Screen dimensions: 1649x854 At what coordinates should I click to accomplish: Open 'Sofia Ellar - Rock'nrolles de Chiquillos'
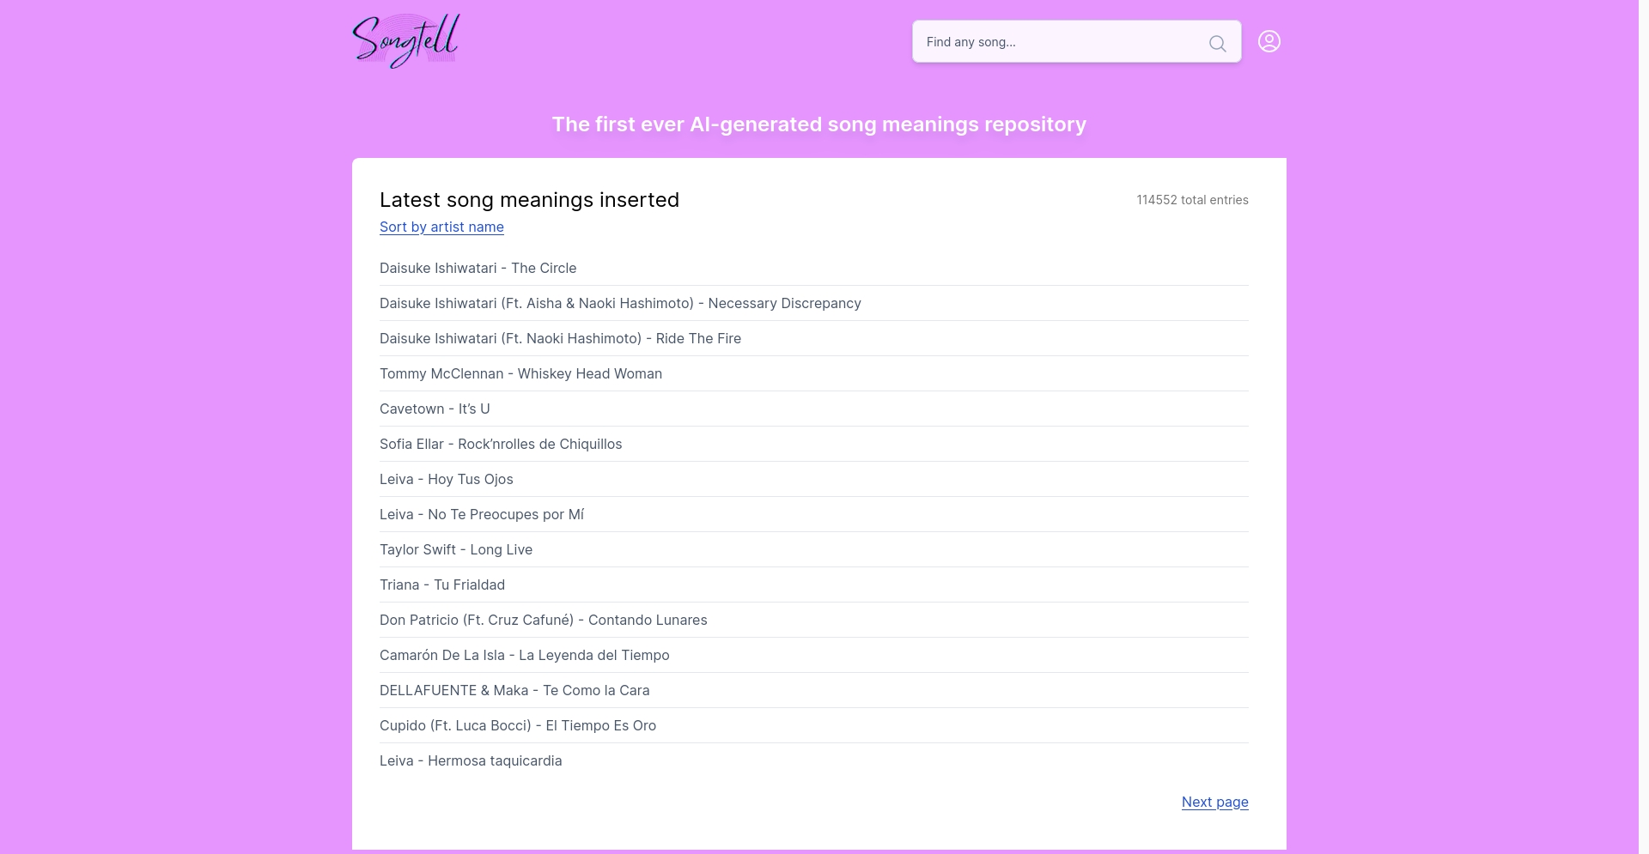[501, 444]
